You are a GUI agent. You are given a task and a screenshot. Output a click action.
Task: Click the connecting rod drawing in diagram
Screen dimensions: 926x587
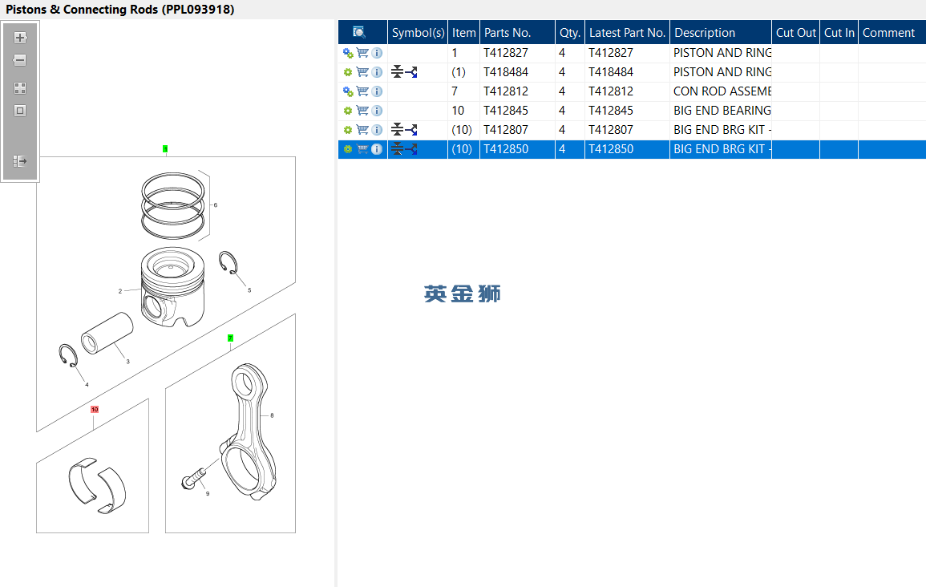click(x=248, y=433)
